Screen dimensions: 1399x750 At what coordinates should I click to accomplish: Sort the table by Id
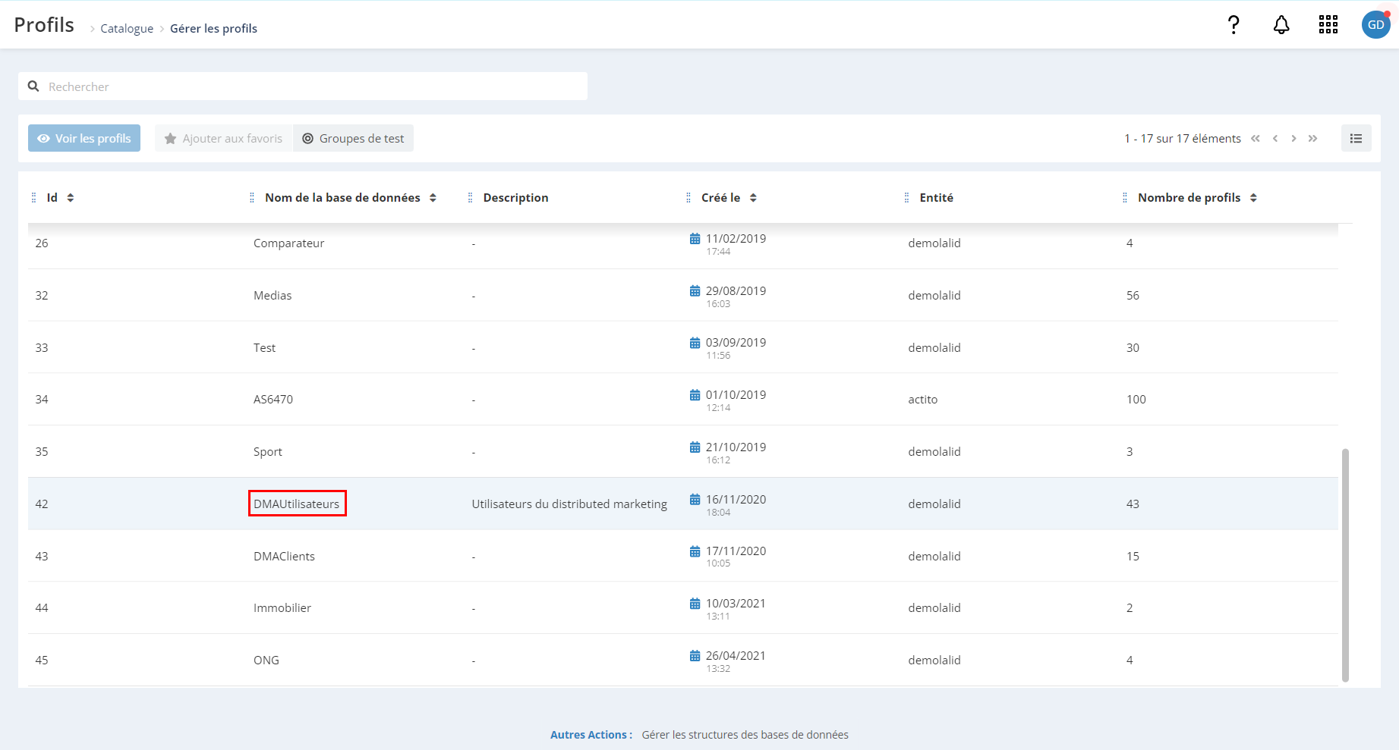pos(71,198)
